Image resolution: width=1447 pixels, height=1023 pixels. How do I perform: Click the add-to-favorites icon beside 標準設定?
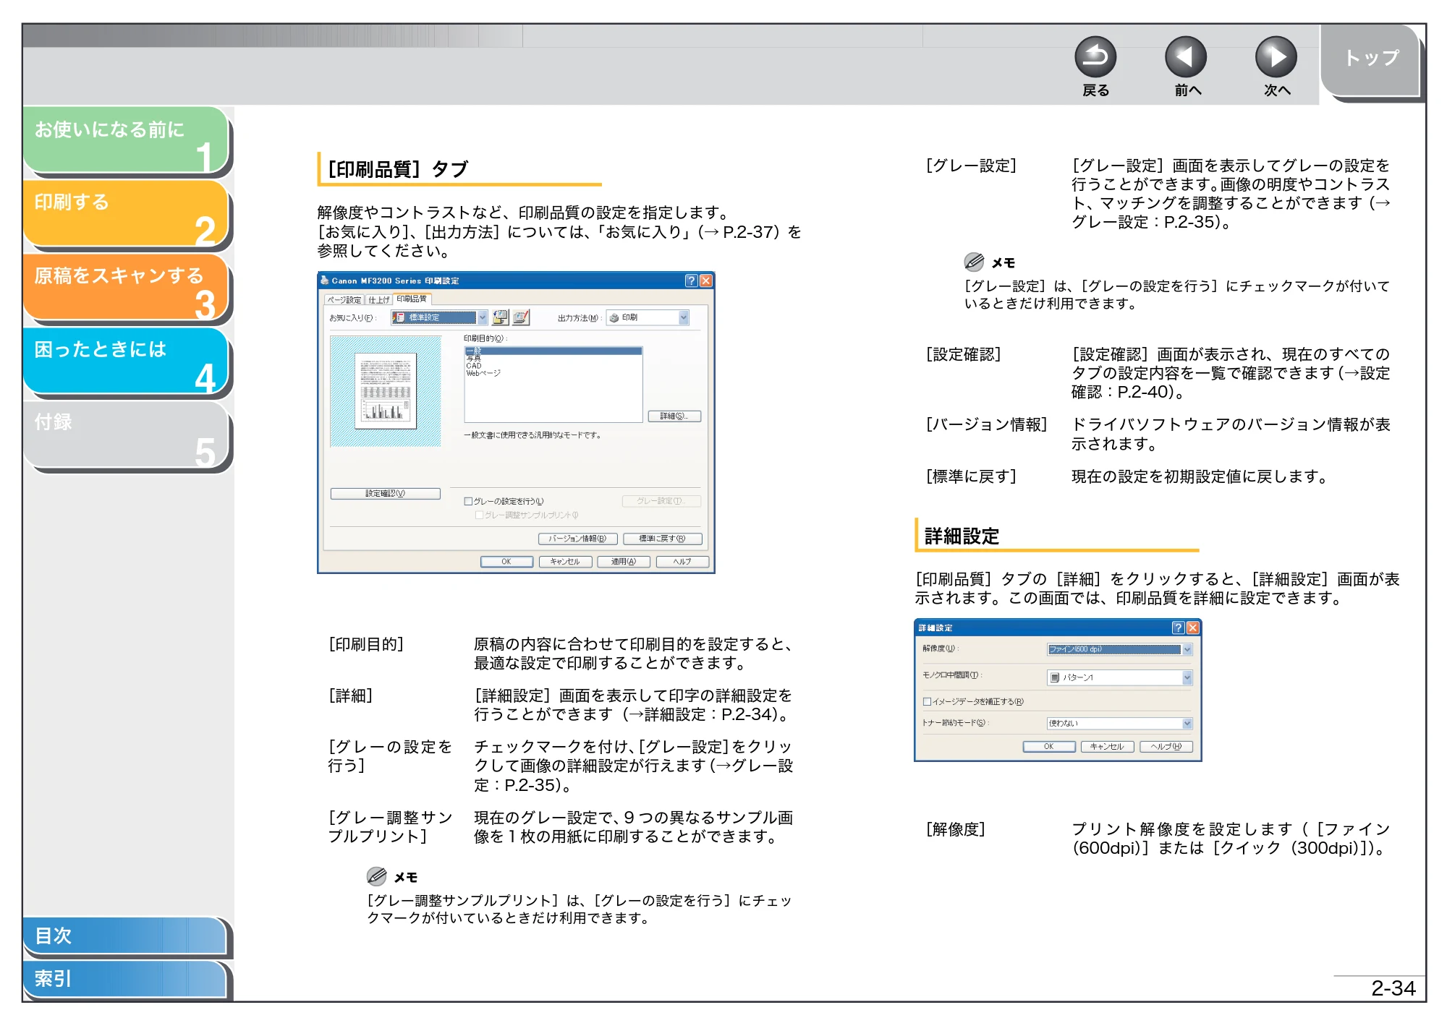pos(500,317)
